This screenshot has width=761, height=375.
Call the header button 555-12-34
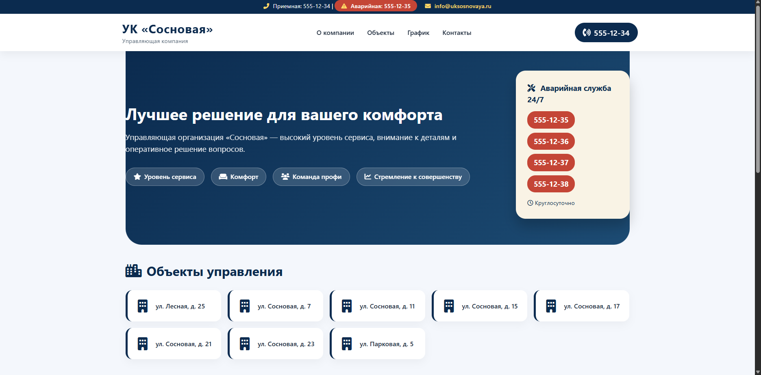coord(606,32)
